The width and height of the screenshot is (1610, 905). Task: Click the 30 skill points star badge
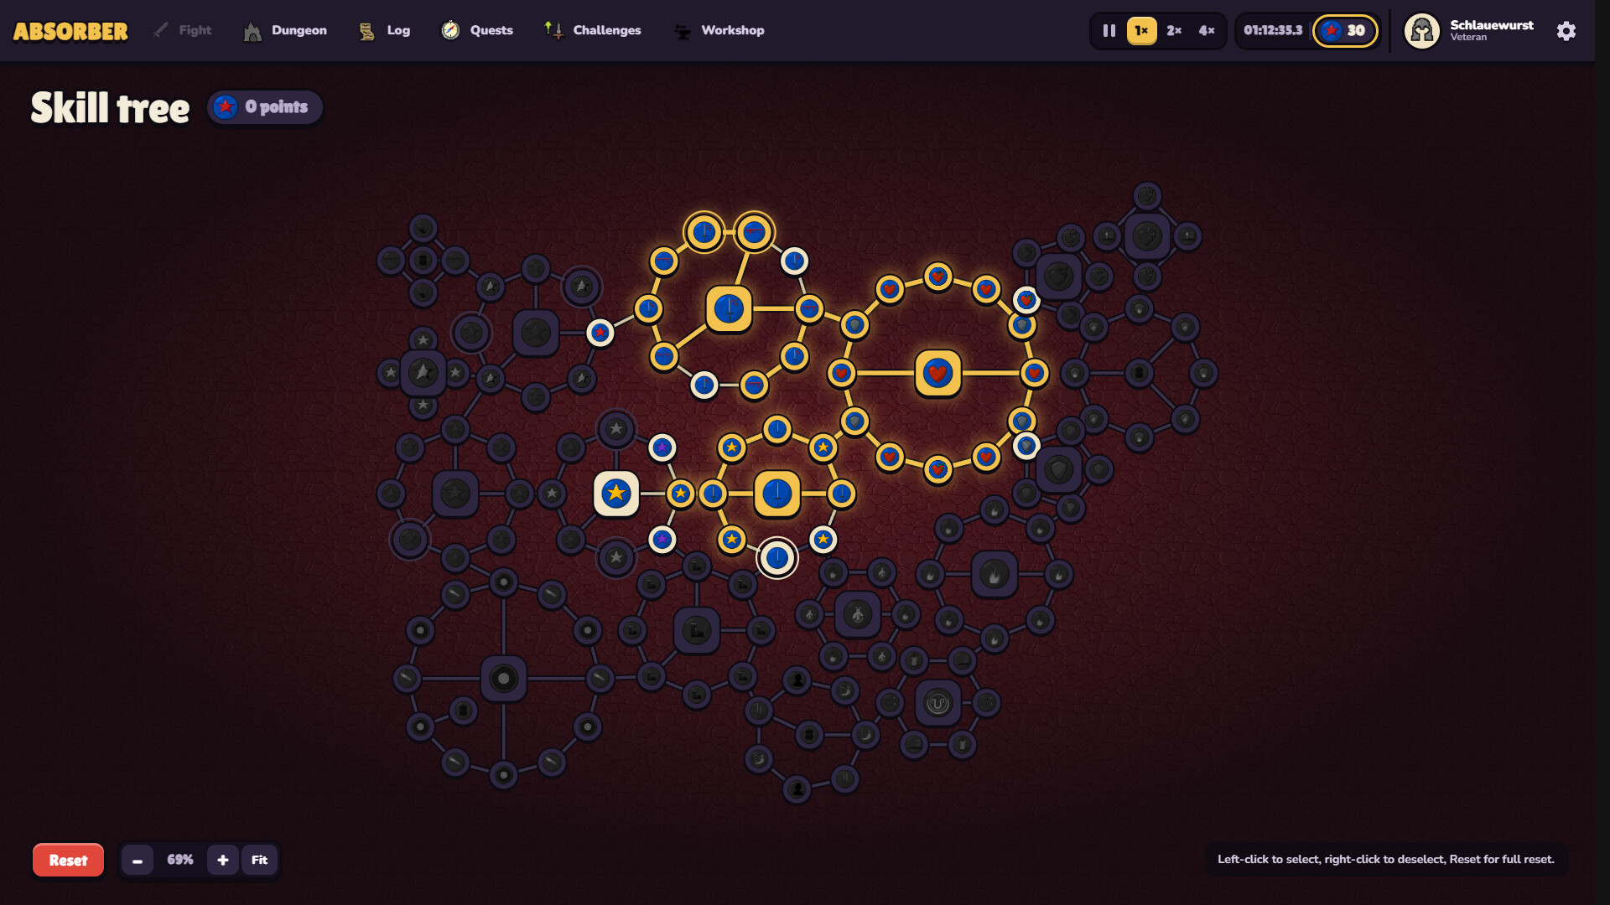pos(1344,31)
